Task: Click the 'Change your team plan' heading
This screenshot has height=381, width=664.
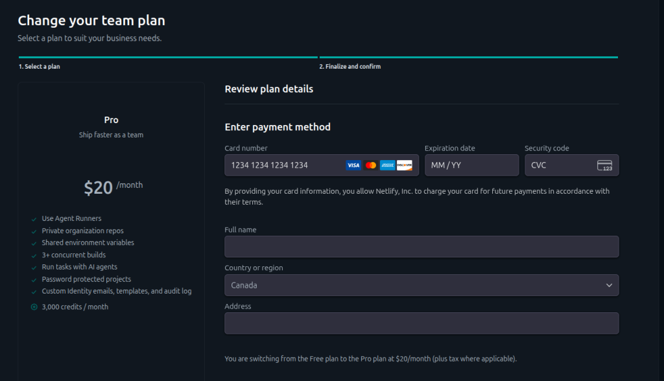Action: (x=91, y=20)
